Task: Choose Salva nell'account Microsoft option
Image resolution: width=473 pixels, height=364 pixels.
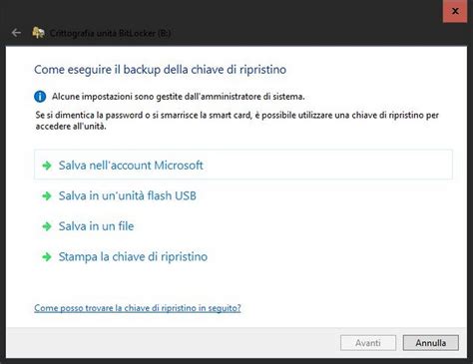Action: tap(131, 166)
